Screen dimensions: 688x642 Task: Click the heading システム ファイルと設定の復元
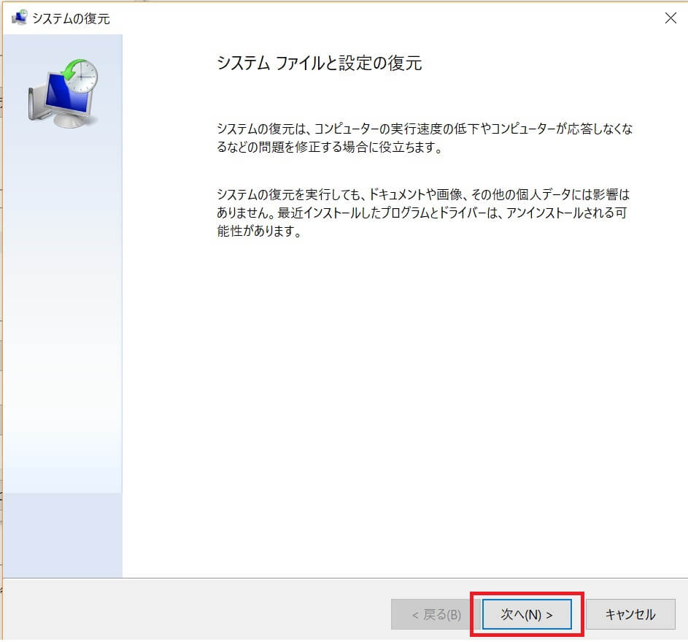click(x=320, y=64)
